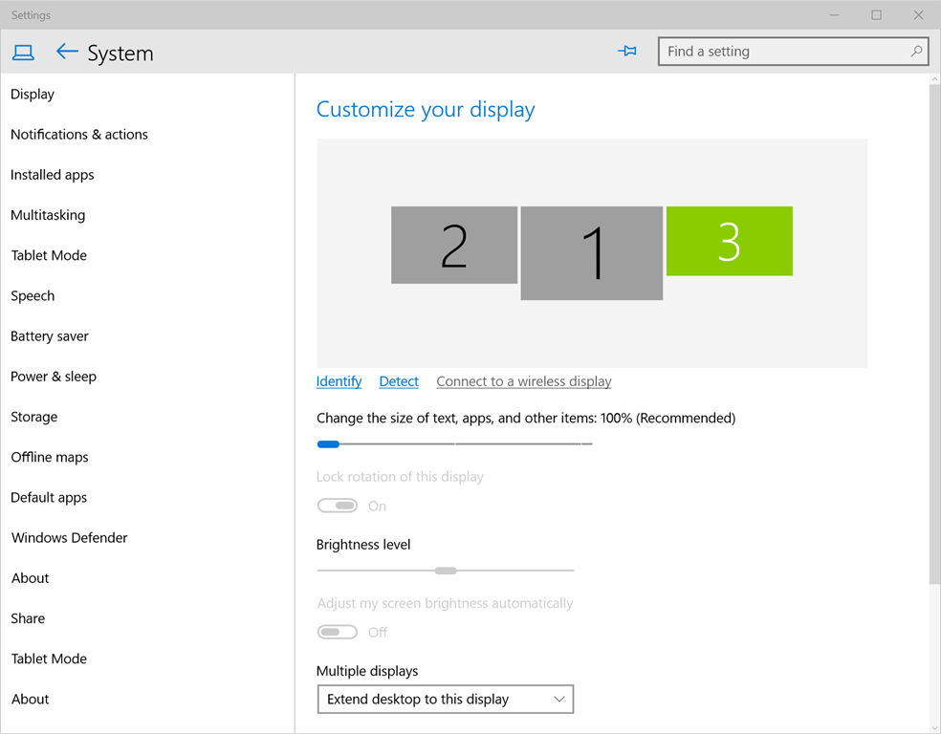This screenshot has width=941, height=734.
Task: Select display 2 in the arrangement
Action: (x=454, y=245)
